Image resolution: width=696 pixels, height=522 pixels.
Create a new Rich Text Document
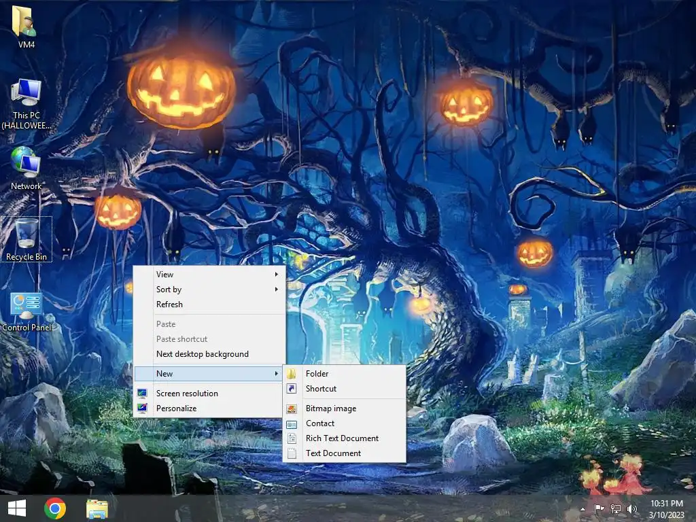345,438
